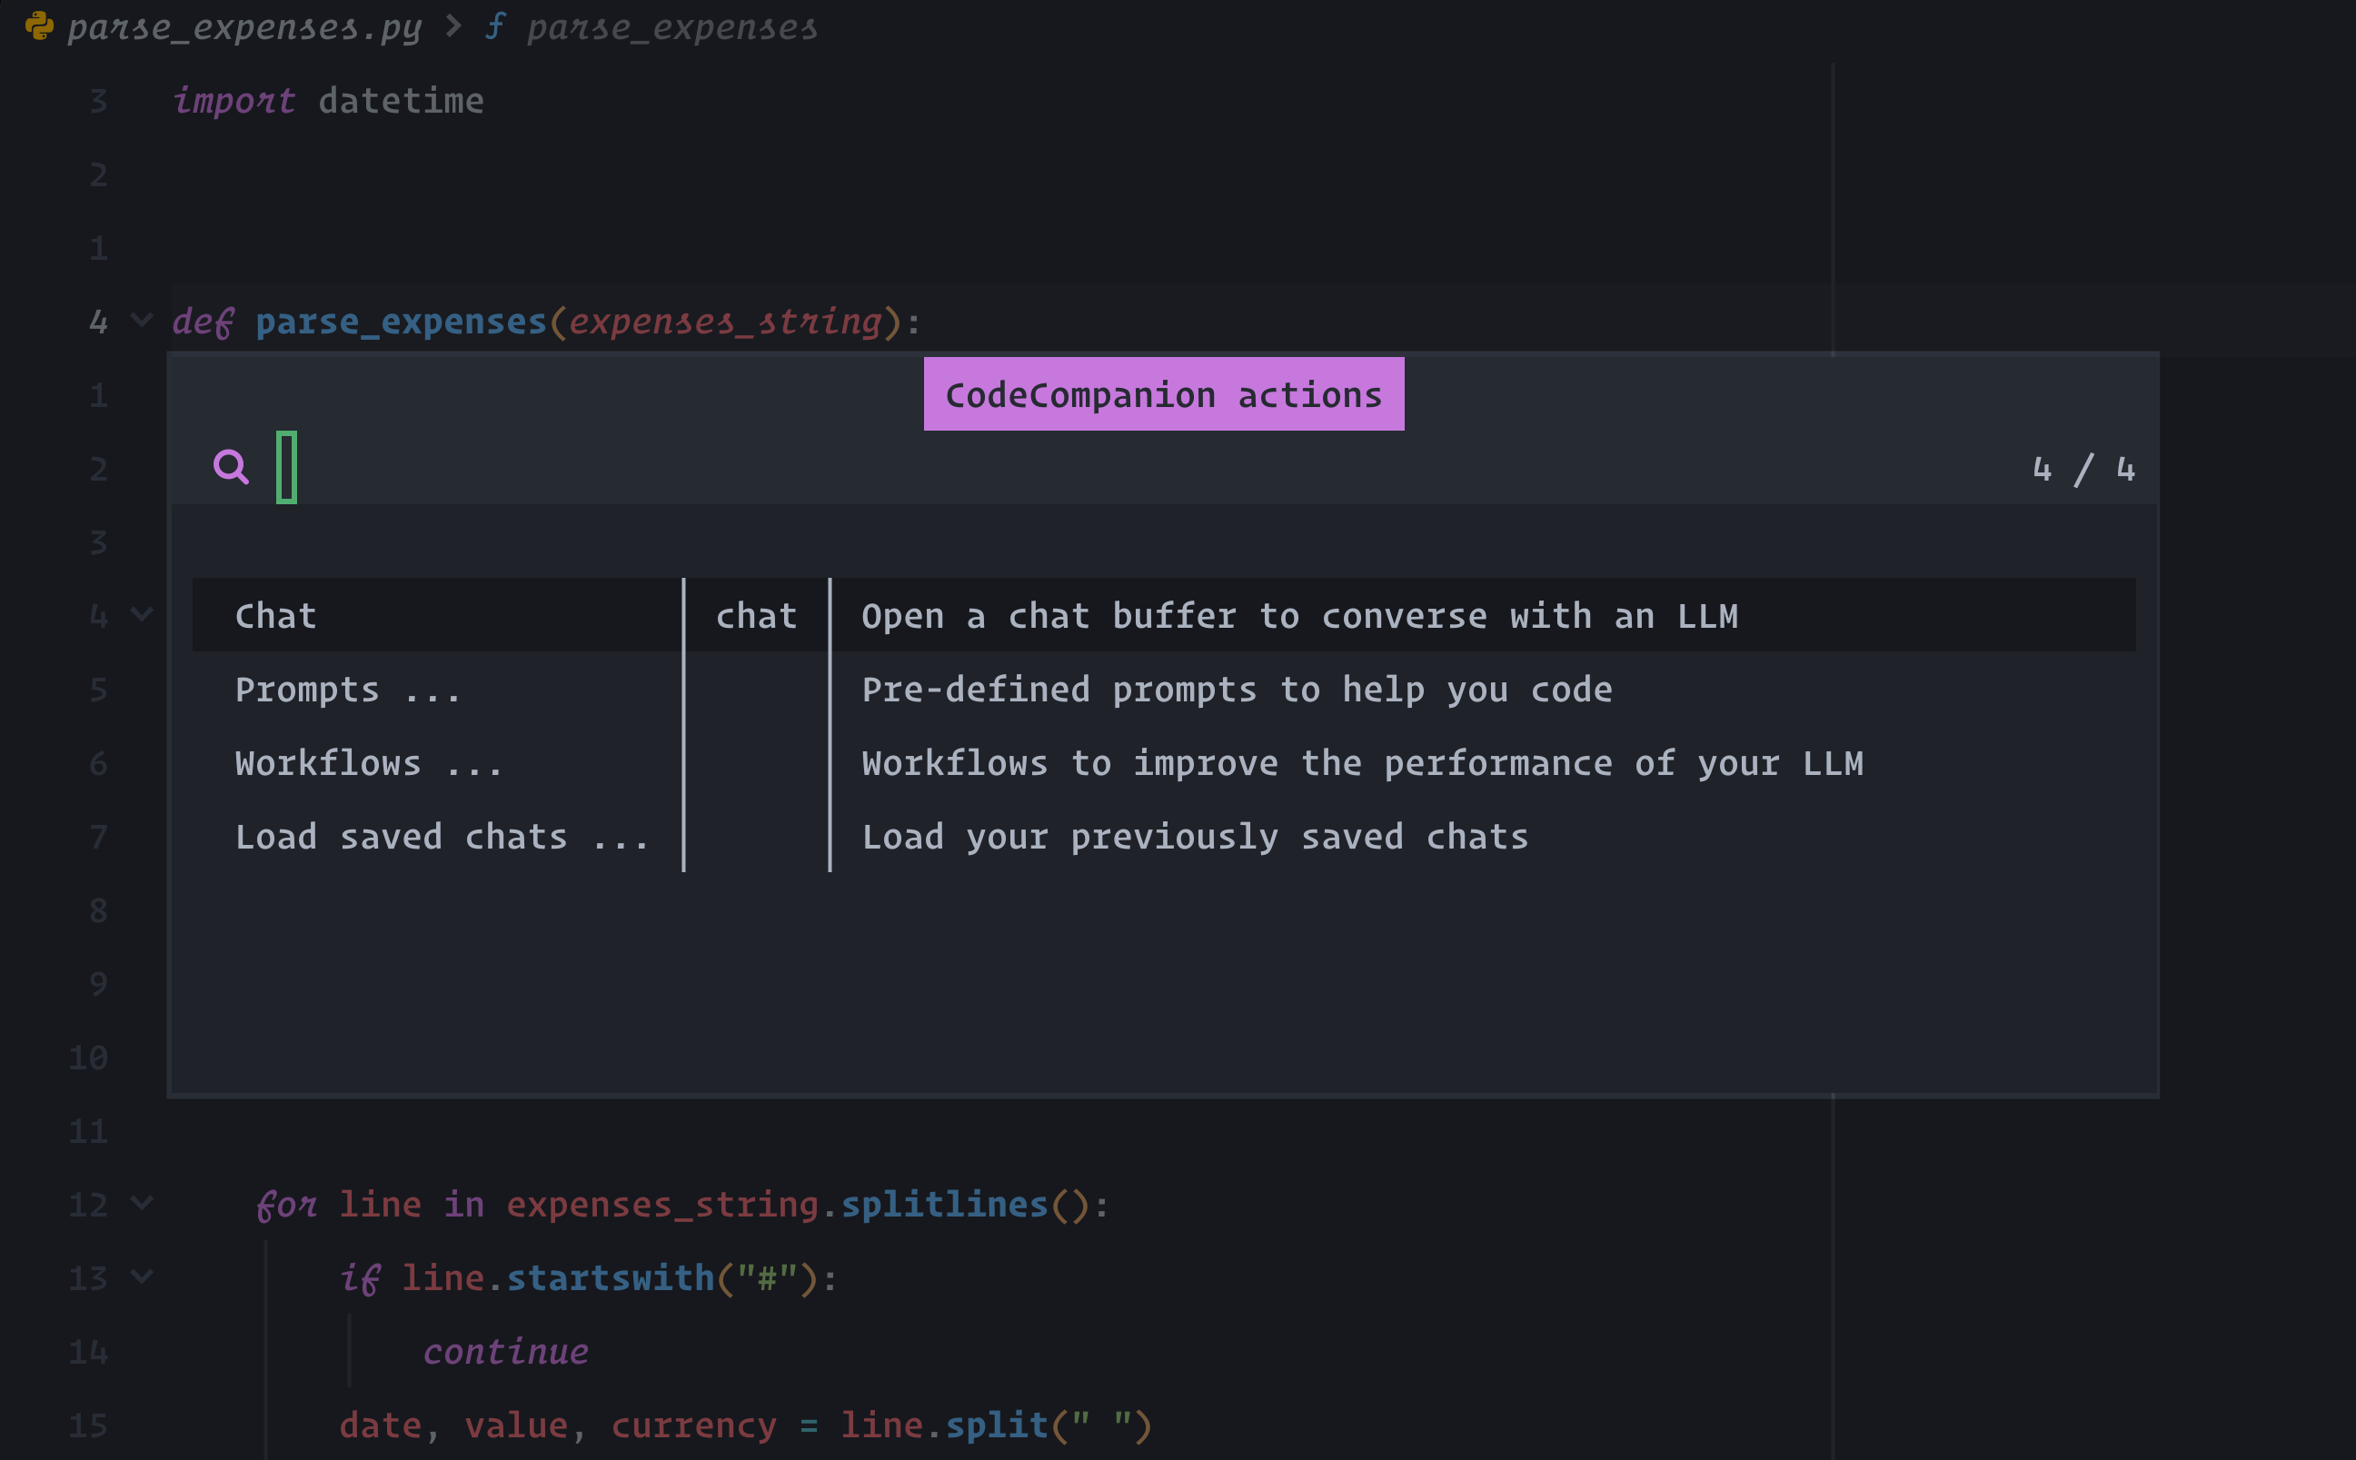Click the 4 / 4 result counter

tap(2083, 468)
